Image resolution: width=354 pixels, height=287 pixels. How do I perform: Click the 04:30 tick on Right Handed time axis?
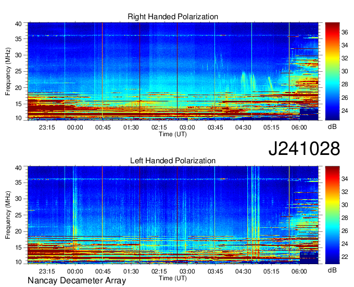click(x=243, y=127)
